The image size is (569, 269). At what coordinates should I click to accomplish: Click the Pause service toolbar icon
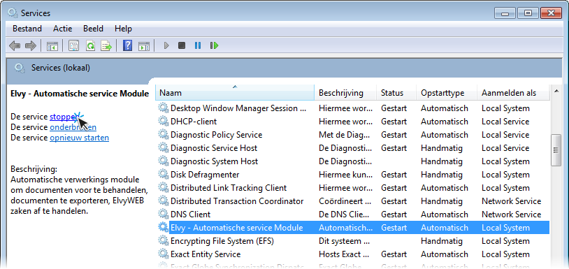[198, 45]
